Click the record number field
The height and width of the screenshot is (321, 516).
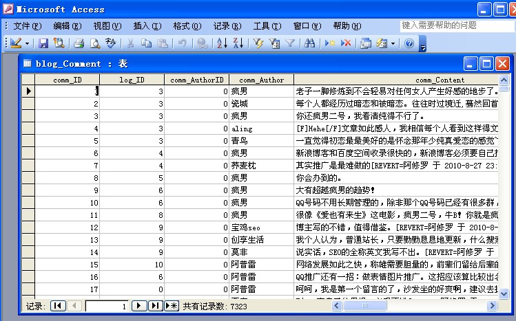click(107, 307)
